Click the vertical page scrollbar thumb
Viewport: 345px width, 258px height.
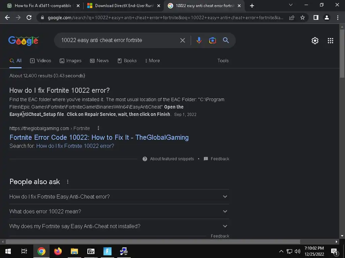342,53
